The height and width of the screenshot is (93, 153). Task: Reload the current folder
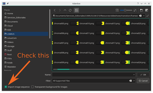(x=70, y=10)
